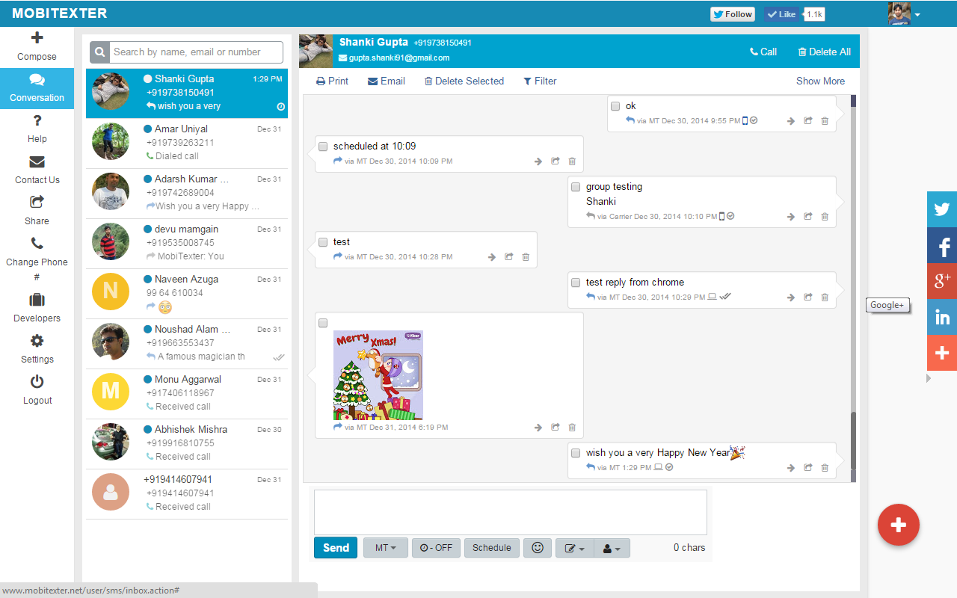This screenshot has width=957, height=598.
Task: Open Adarsh Kumar conversation
Action: [x=187, y=193]
